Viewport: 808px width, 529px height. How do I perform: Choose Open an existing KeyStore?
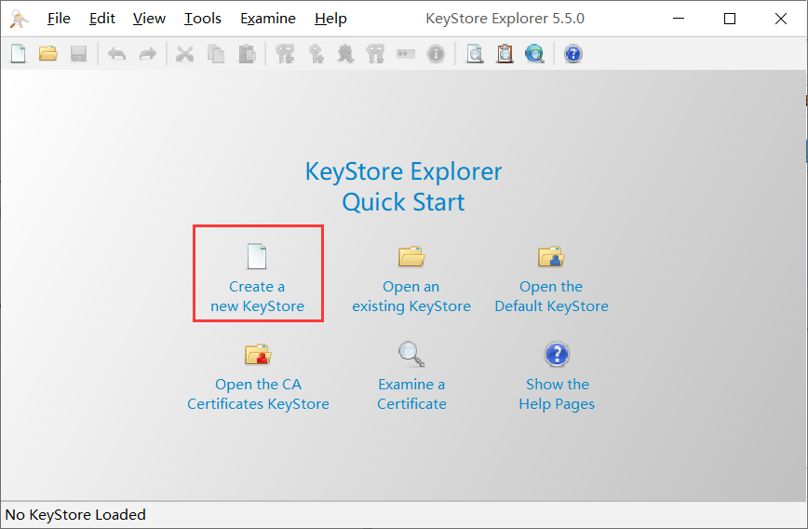tap(411, 278)
